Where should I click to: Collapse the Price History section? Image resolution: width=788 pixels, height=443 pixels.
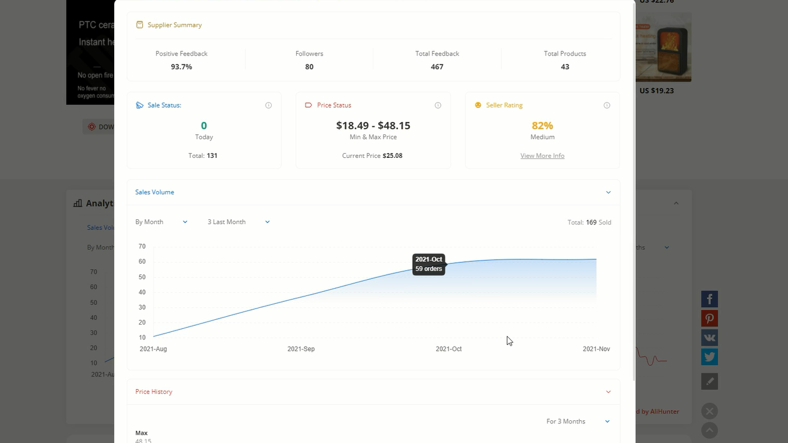click(x=608, y=392)
